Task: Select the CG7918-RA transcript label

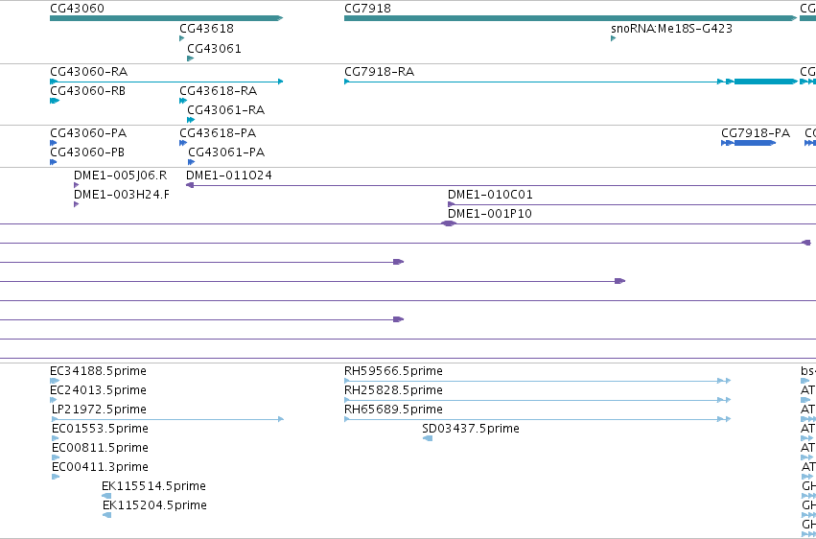Action: click(x=380, y=72)
